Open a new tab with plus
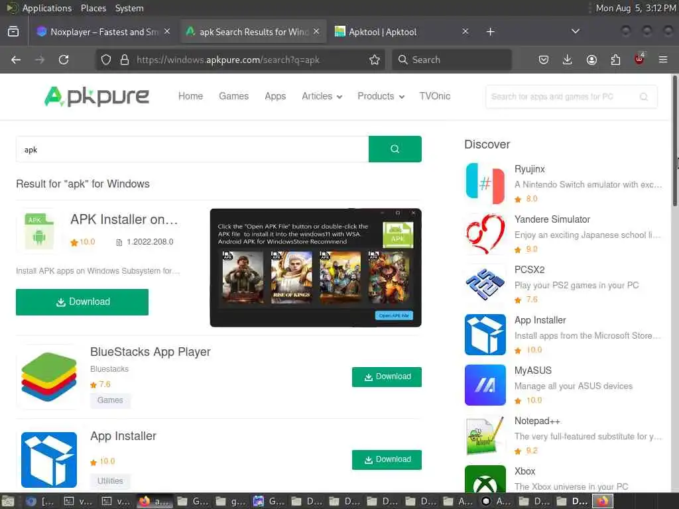 point(490,32)
